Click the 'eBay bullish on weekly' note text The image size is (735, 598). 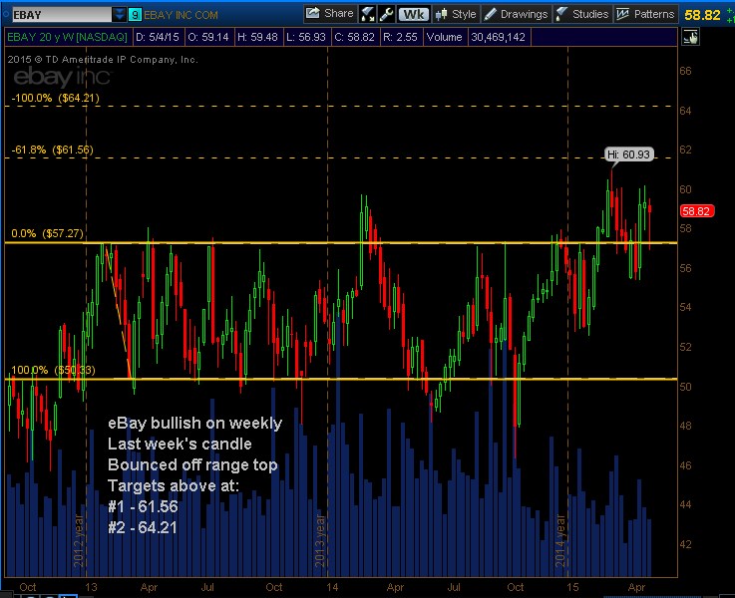coord(195,423)
